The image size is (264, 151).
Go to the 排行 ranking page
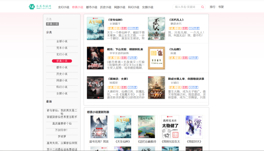tap(213, 7)
